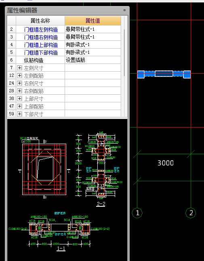The height and width of the screenshot is (261, 204).
Task: Click the 1-1 section diagram label
Action: click(x=61, y=248)
